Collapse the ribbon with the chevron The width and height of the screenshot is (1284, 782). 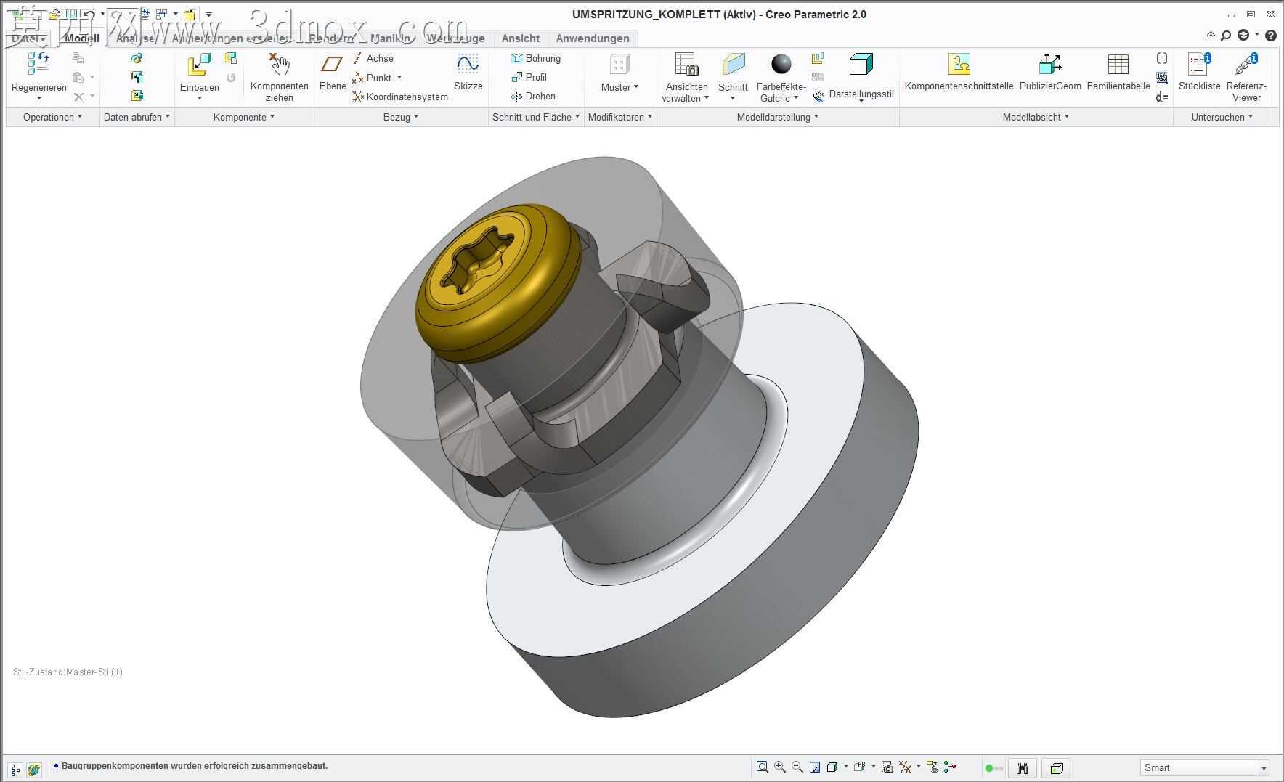(1211, 34)
